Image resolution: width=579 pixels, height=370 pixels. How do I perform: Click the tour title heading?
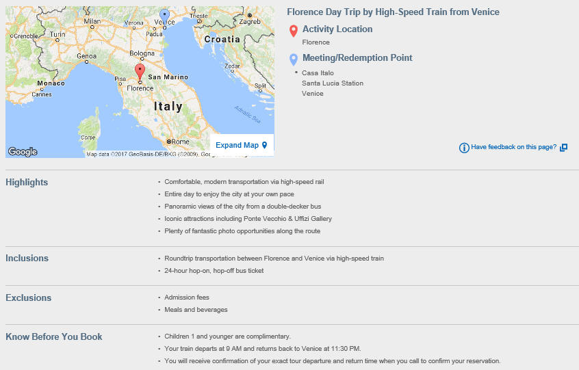(393, 12)
